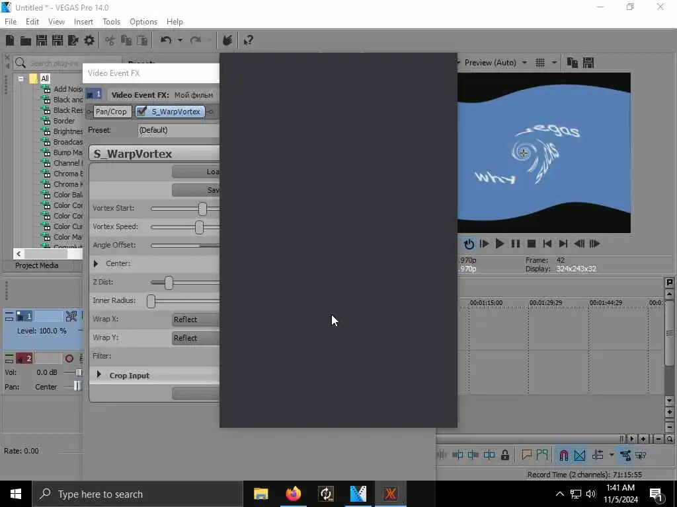This screenshot has height=507, width=677.
Task: Open the Wrap X Reflect dropdown
Action: pos(196,320)
